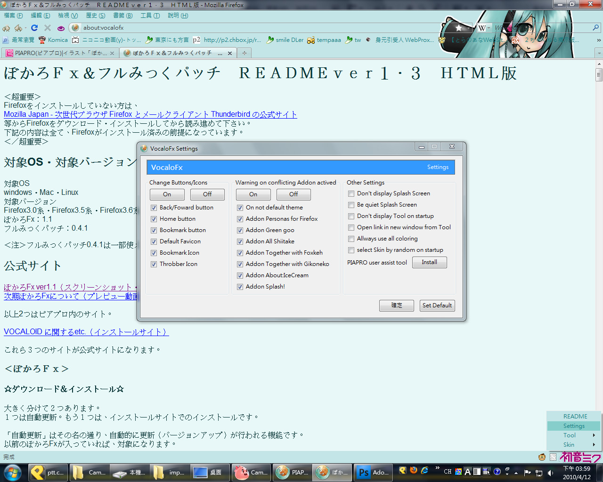Screen dimensions: 603x482
Task: Go back with the fish-shaped Back button
Action: (x=7, y=28)
